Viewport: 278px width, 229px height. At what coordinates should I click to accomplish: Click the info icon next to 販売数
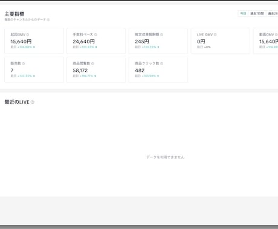pos(24,63)
